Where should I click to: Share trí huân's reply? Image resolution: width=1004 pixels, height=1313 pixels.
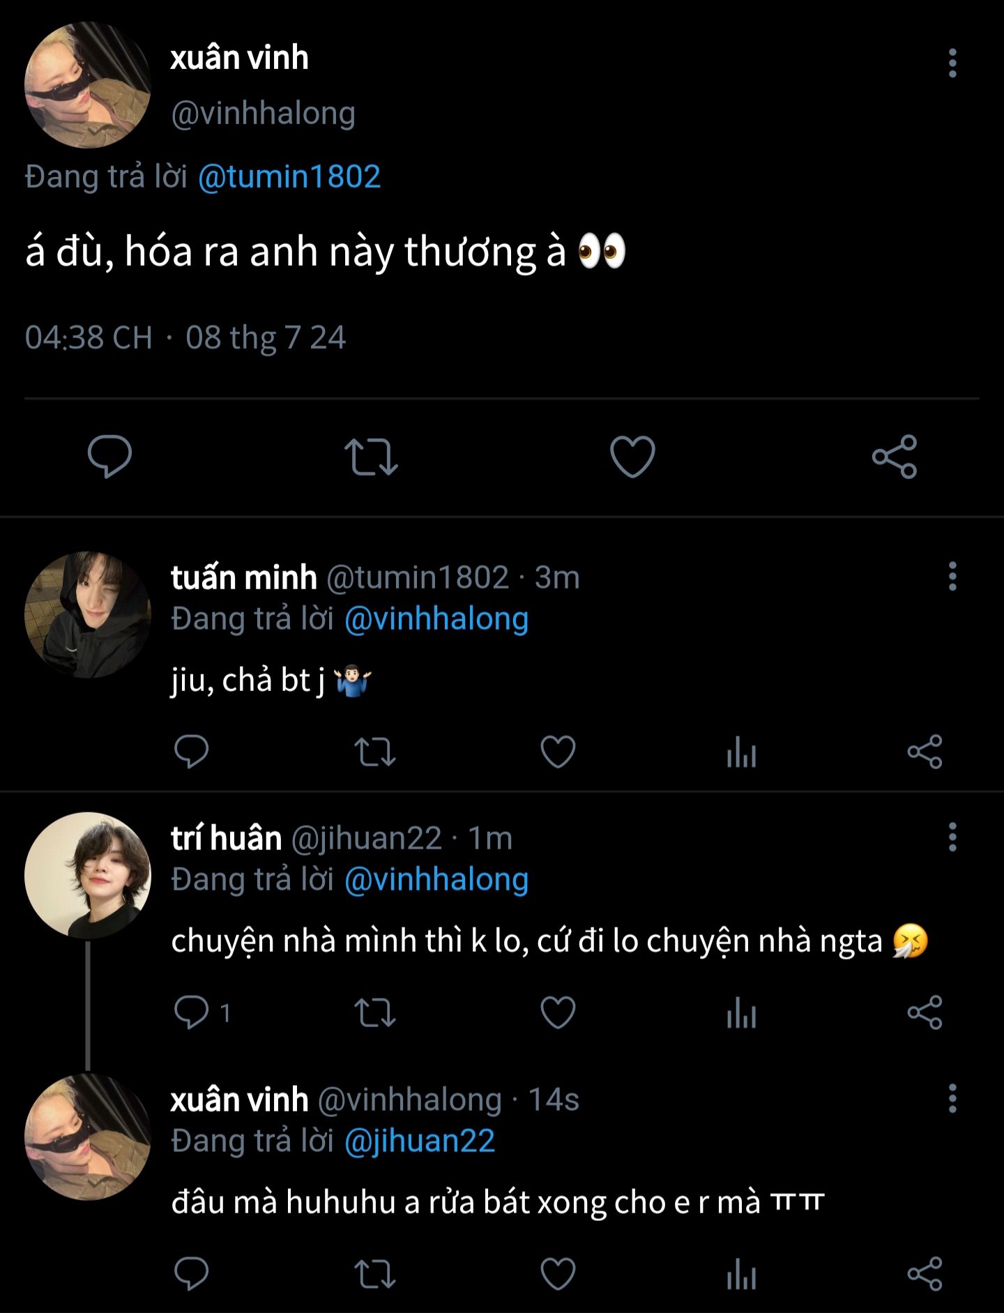(925, 1012)
